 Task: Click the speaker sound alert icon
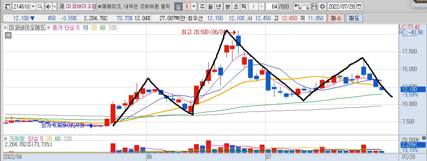click(48, 6)
